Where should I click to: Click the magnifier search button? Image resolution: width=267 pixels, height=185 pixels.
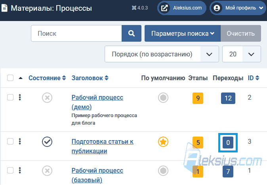[132, 33]
